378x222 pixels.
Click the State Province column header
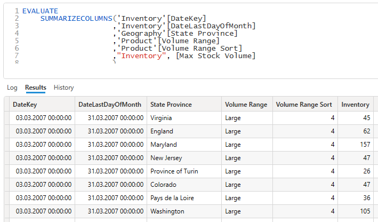click(171, 105)
